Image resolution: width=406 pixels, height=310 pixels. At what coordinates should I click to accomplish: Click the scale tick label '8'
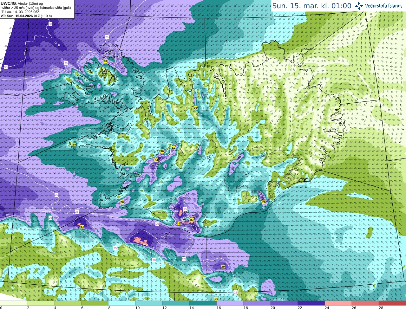click(x=109, y=308)
